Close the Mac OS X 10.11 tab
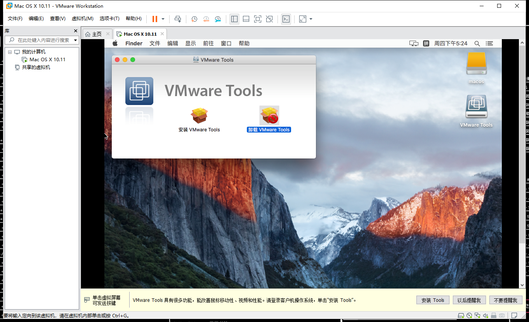 (x=162, y=34)
